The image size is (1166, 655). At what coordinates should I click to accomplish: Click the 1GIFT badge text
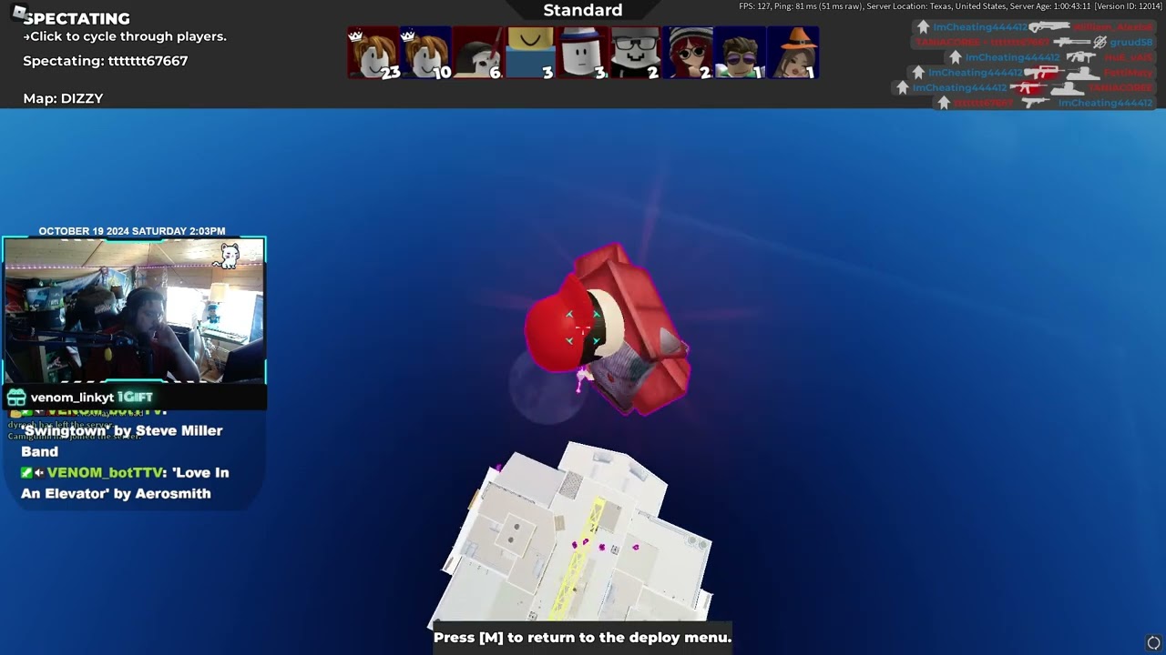coord(135,398)
